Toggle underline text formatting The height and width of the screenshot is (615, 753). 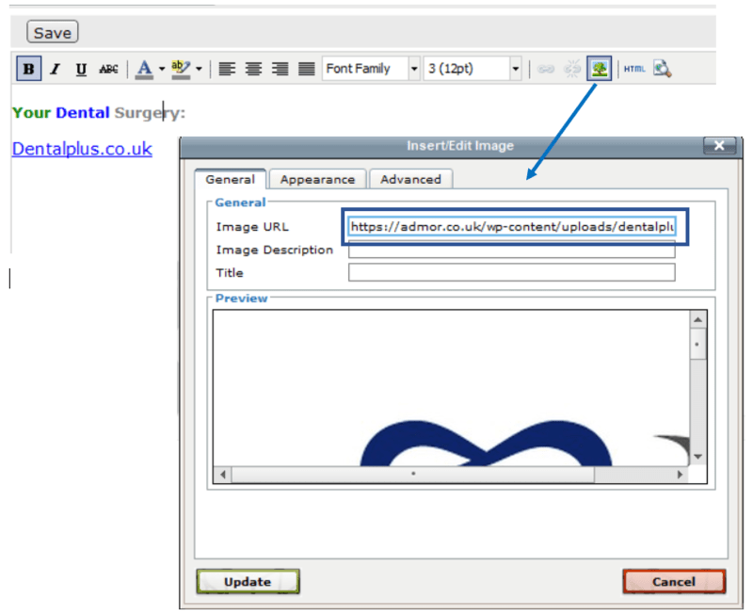(x=81, y=69)
